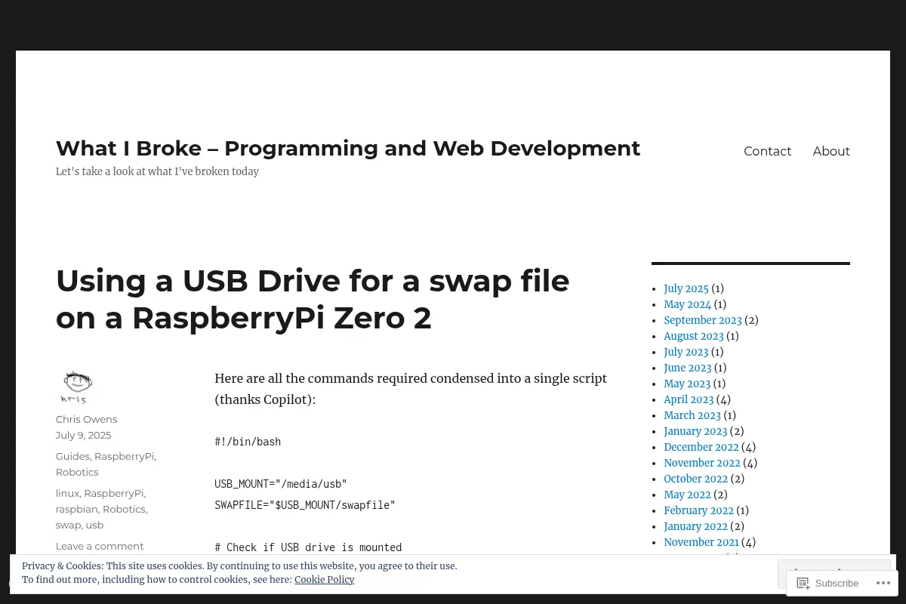This screenshot has width=906, height=604.
Task: Open the more options ellipsis icon
Action: click(882, 583)
